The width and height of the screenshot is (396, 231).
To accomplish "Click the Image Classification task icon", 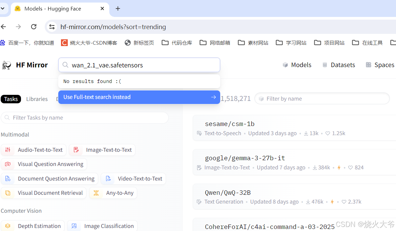I will pyautogui.click(x=74, y=226).
